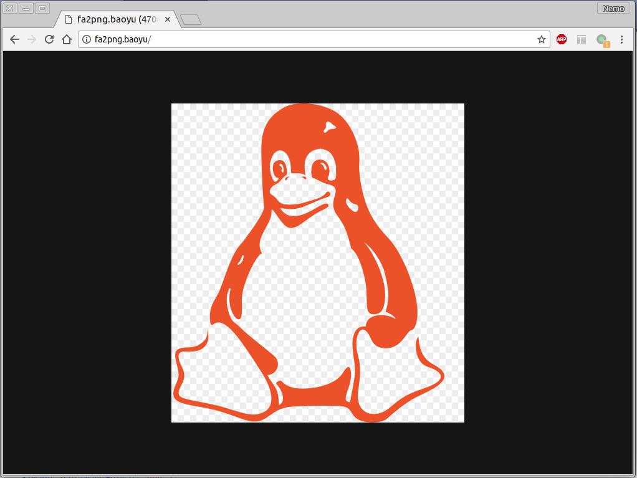Open a new tab

click(x=191, y=20)
